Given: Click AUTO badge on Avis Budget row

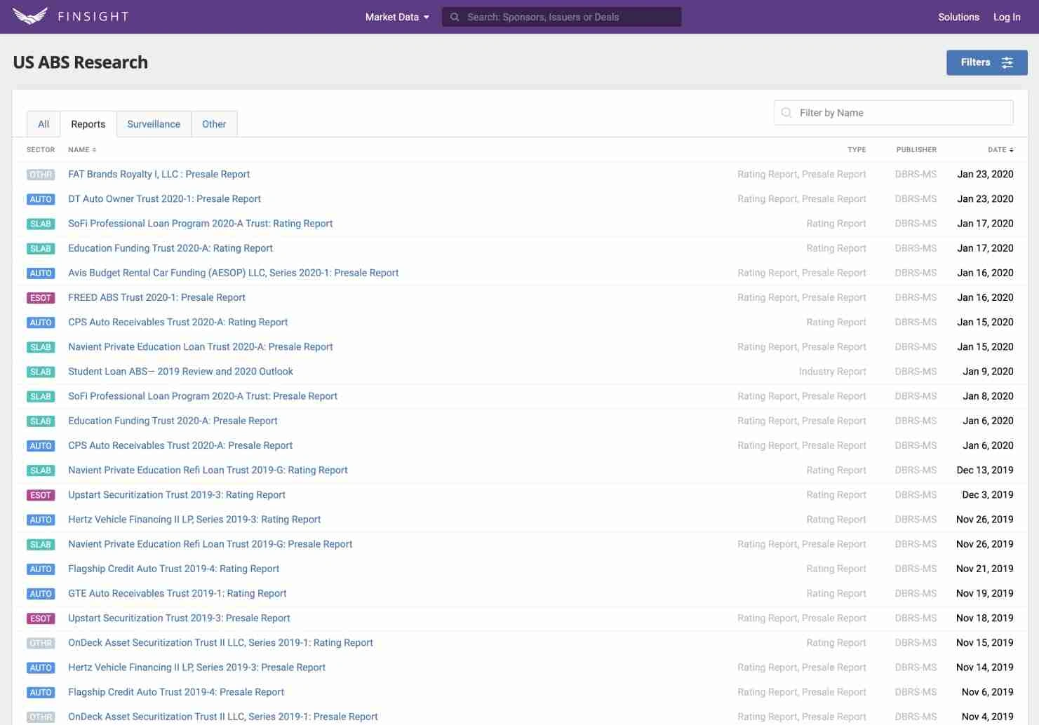Looking at the screenshot, I should pyautogui.click(x=41, y=273).
